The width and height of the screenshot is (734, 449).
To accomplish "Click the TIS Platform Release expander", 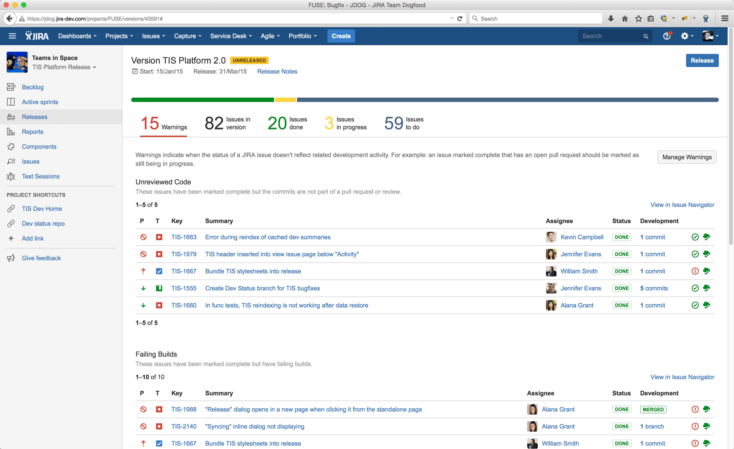I will point(94,67).
